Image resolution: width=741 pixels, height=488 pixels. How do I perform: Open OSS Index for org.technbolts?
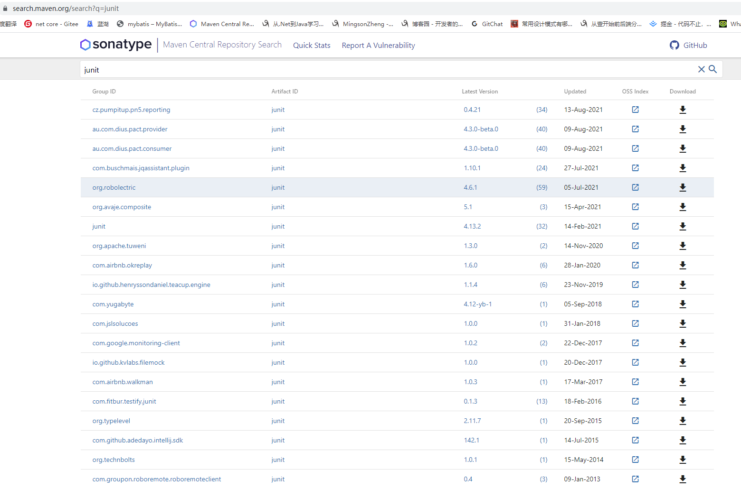pyautogui.click(x=636, y=460)
